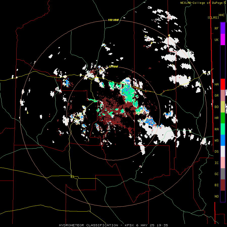The height and width of the screenshot is (227, 227).
Task: Click the red HA legend color swatch
Action: pos(223,84)
